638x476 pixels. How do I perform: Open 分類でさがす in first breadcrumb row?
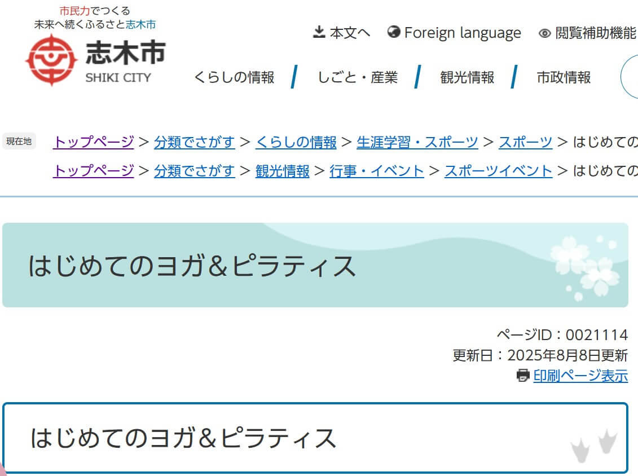point(195,142)
